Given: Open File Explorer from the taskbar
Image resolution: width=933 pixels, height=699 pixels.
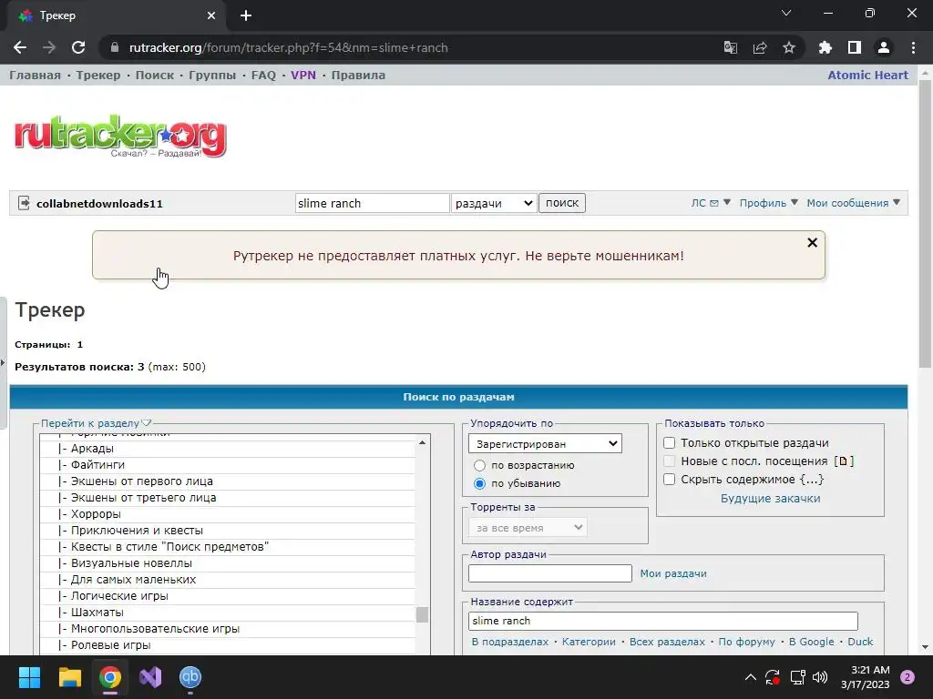Looking at the screenshot, I should click(x=69, y=677).
